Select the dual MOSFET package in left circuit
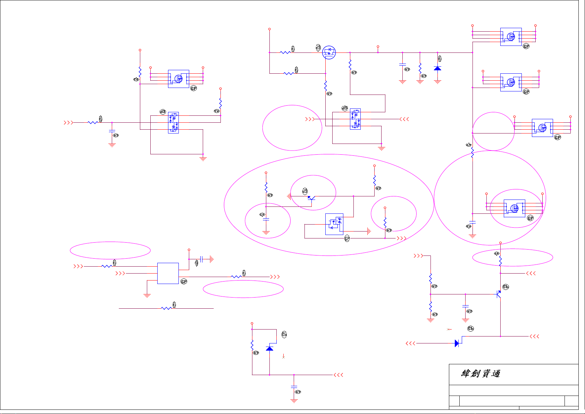 tap(173, 123)
